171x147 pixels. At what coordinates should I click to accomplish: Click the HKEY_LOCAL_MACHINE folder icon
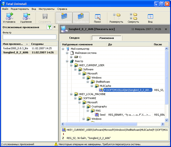coord(76,94)
